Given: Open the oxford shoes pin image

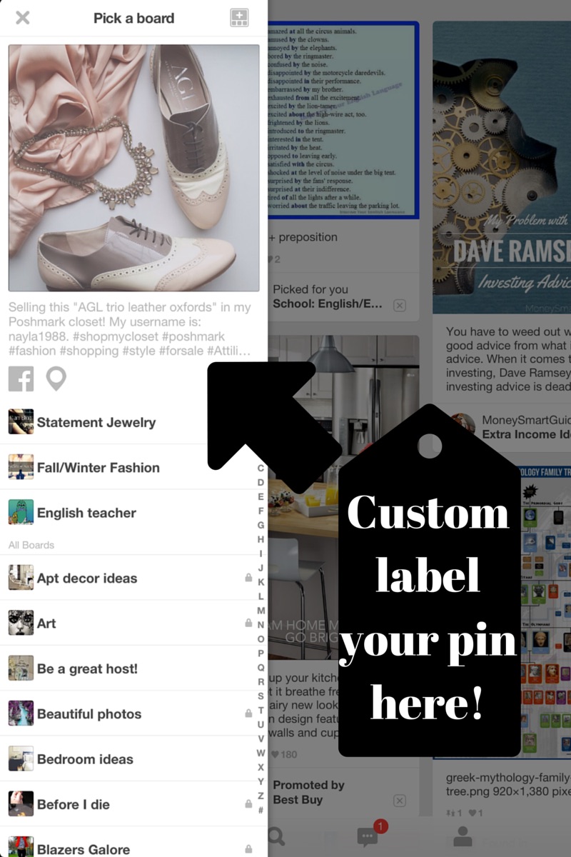Looking at the screenshot, I should (133, 168).
